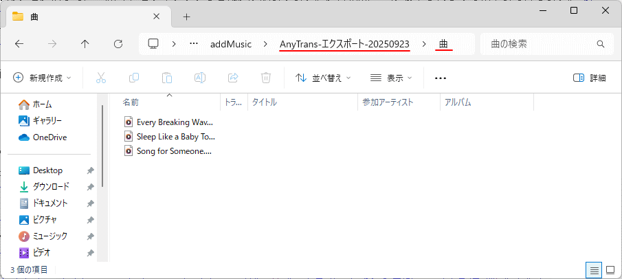This screenshot has width=622, height=279.
Task: Open 表示 view dropdown
Action: [x=391, y=78]
